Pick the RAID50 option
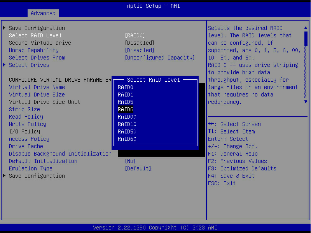The width and height of the screenshot is (311, 233). pyautogui.click(x=127, y=131)
